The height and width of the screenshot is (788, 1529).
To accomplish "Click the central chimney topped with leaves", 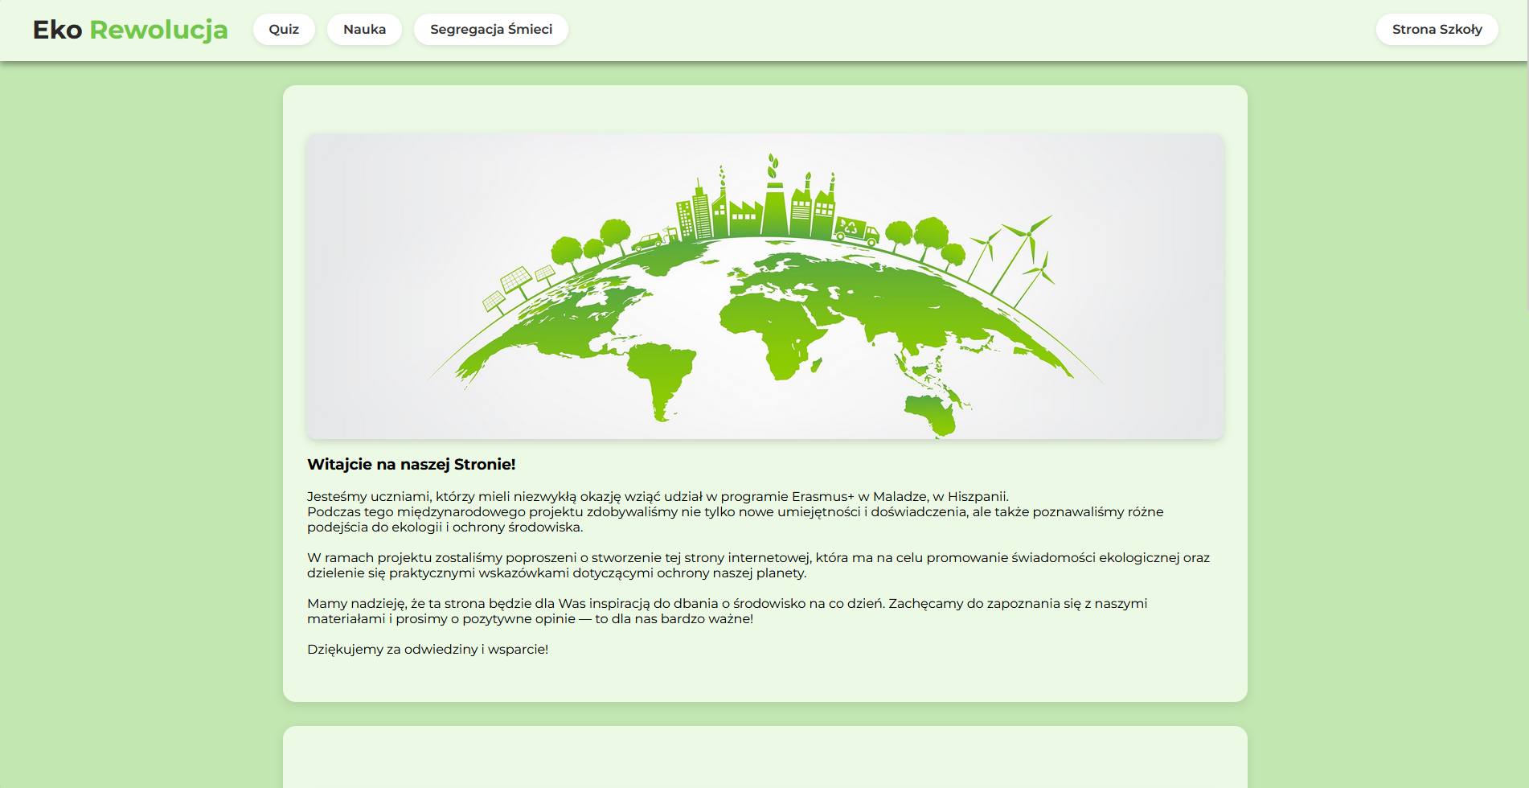I will 774,205.
